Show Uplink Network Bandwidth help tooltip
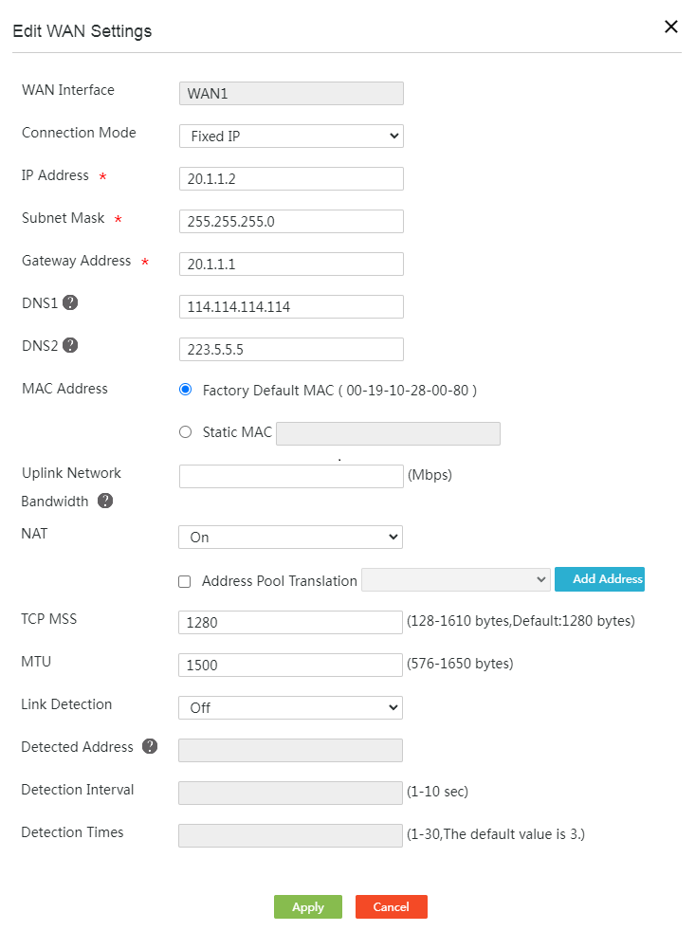This screenshot has width=695, height=931. [105, 502]
